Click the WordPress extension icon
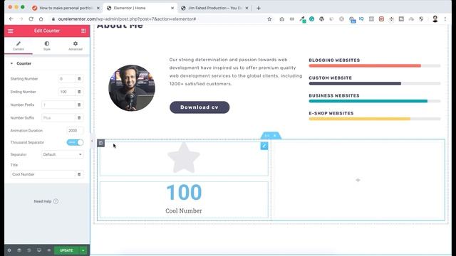456x256 pixels. (321, 19)
